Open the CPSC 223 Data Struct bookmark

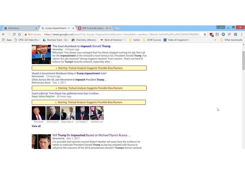(27, 40)
